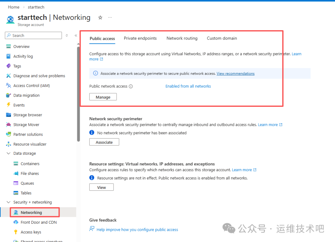Viewport: 335px width, 242px height.
Task: Click the Events lightning bolt icon
Action: click(9, 105)
